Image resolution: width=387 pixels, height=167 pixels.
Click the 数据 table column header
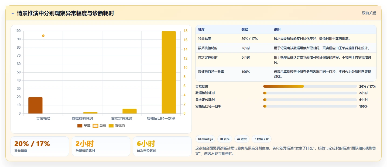245,30
